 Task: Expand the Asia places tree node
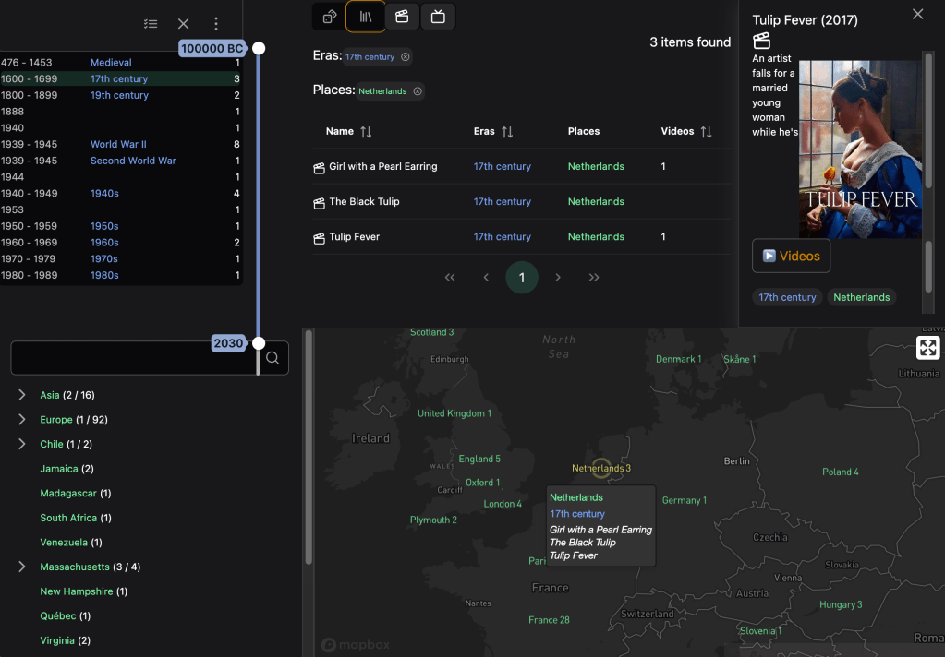pos(22,395)
